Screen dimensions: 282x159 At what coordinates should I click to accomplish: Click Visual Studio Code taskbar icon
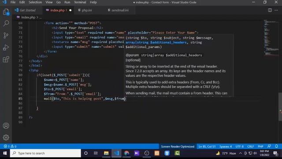click(x=116, y=153)
